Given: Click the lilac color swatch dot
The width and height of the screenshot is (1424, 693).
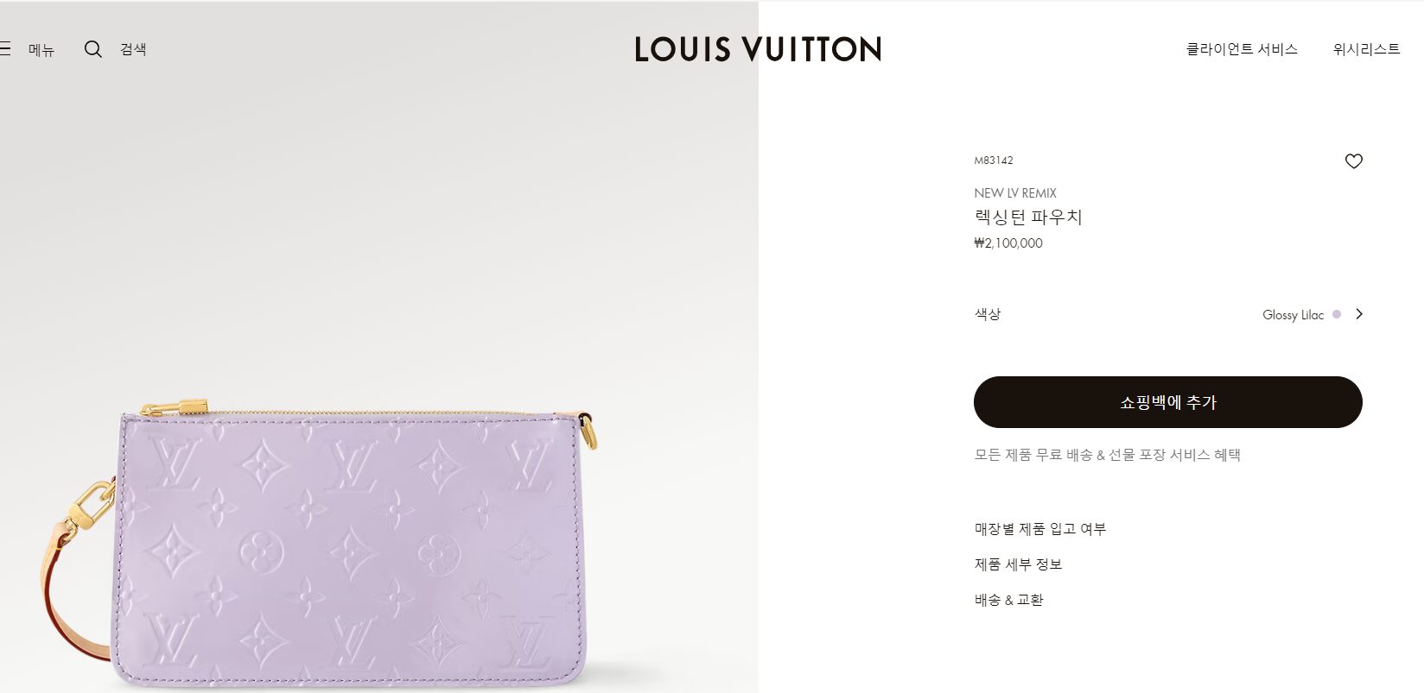Looking at the screenshot, I should tap(1337, 314).
